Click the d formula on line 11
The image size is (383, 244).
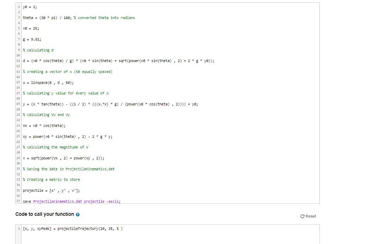coord(118,61)
